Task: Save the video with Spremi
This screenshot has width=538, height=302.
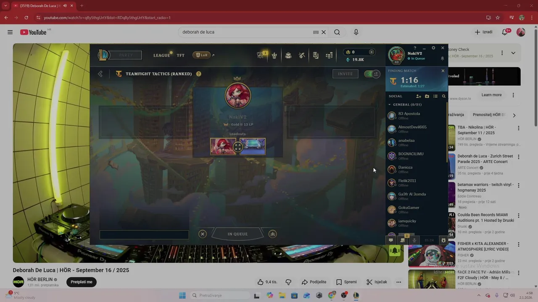Action: point(346,282)
